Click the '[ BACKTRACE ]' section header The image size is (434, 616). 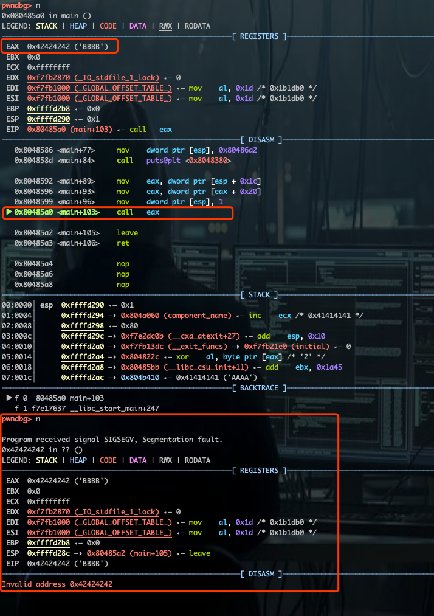click(x=259, y=388)
